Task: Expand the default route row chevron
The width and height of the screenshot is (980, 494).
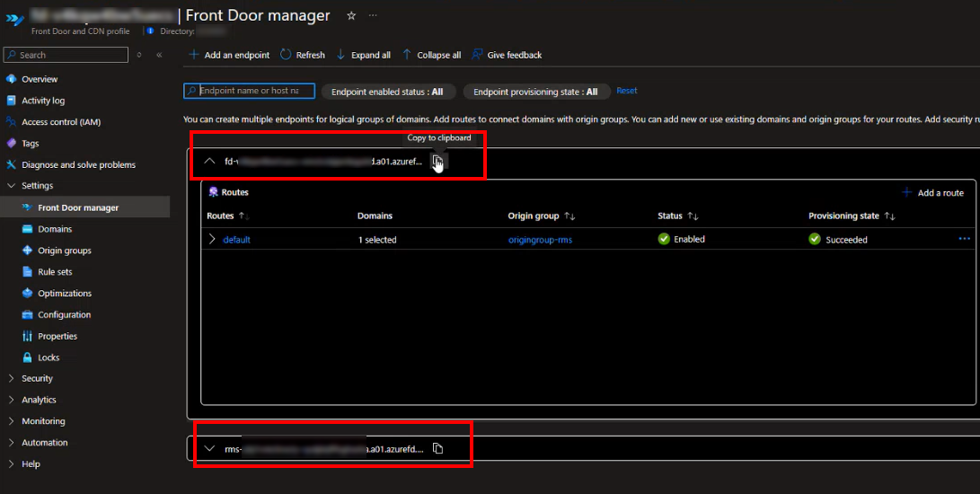Action: click(212, 240)
